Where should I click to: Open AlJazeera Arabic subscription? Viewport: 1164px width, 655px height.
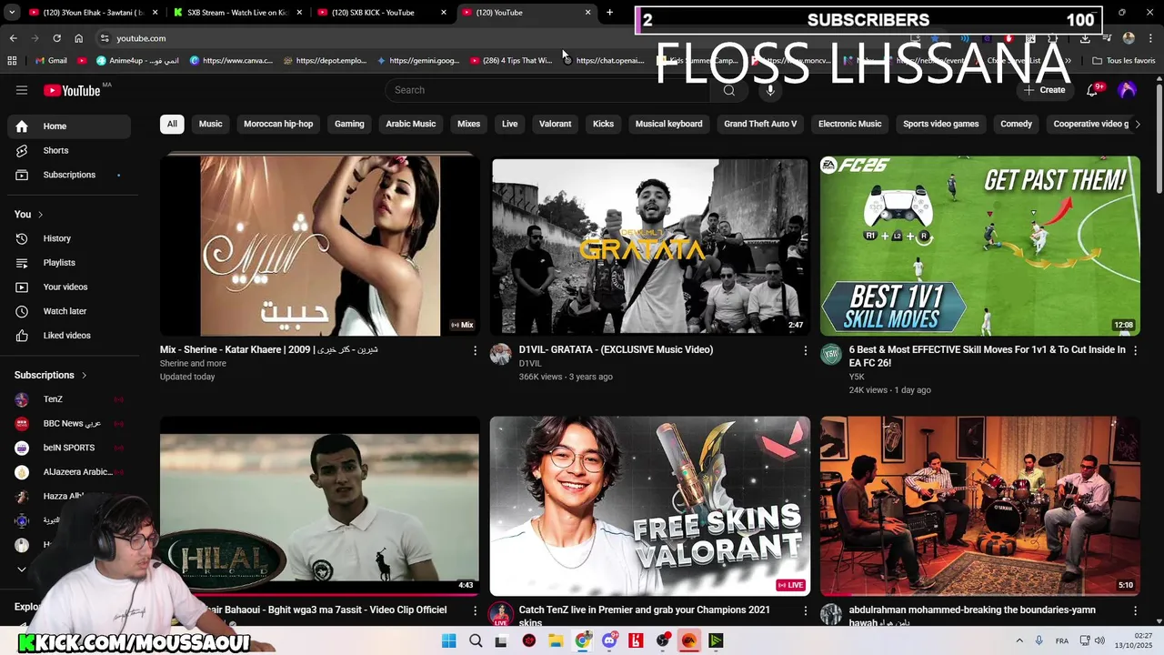coord(69,472)
